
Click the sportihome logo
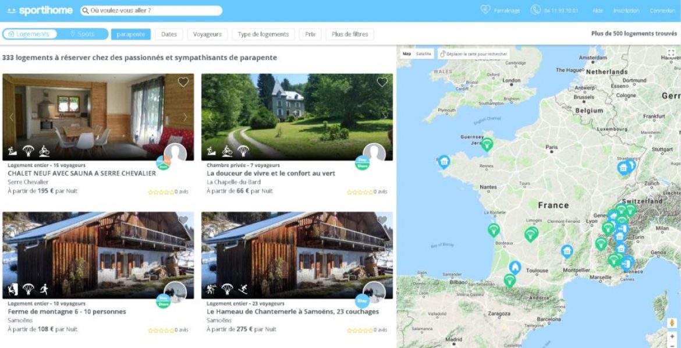point(40,10)
